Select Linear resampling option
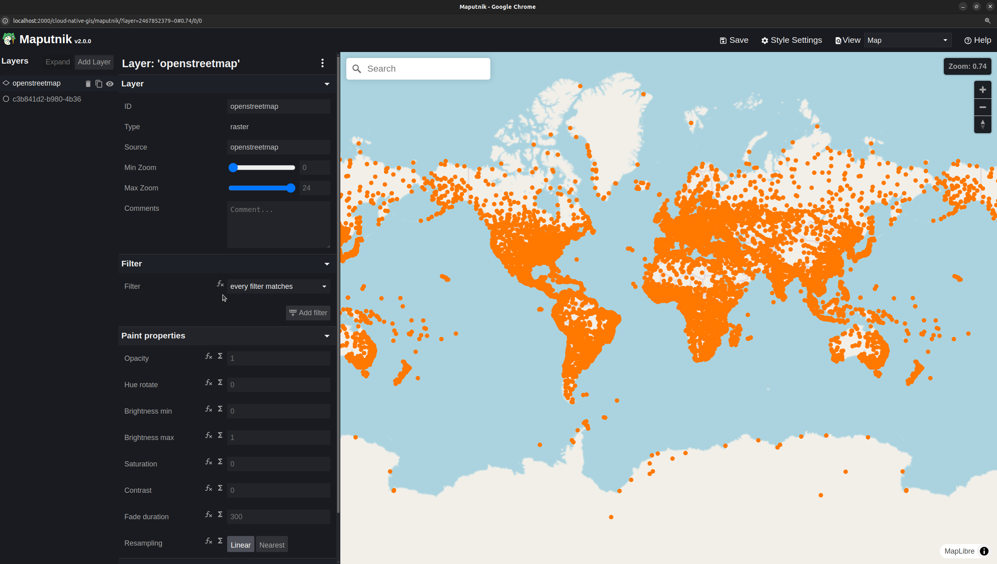The image size is (997, 564). pyautogui.click(x=240, y=544)
